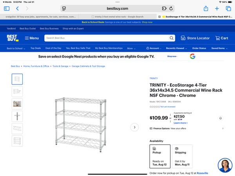Show the Safari tab overview
The height and width of the screenshot is (176, 235).
tap(228, 8)
